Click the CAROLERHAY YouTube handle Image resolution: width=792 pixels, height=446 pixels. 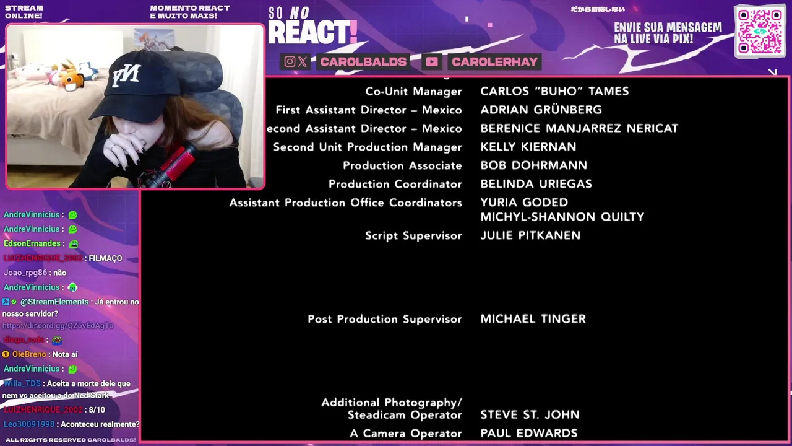[x=494, y=61]
